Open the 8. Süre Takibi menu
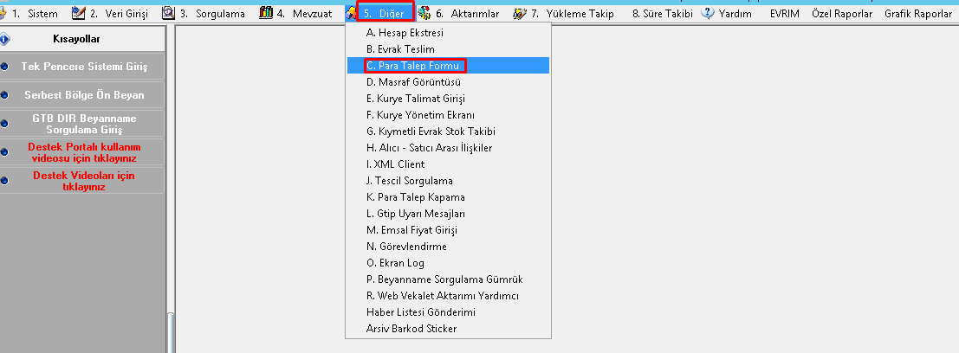The height and width of the screenshot is (353, 959). click(x=663, y=14)
